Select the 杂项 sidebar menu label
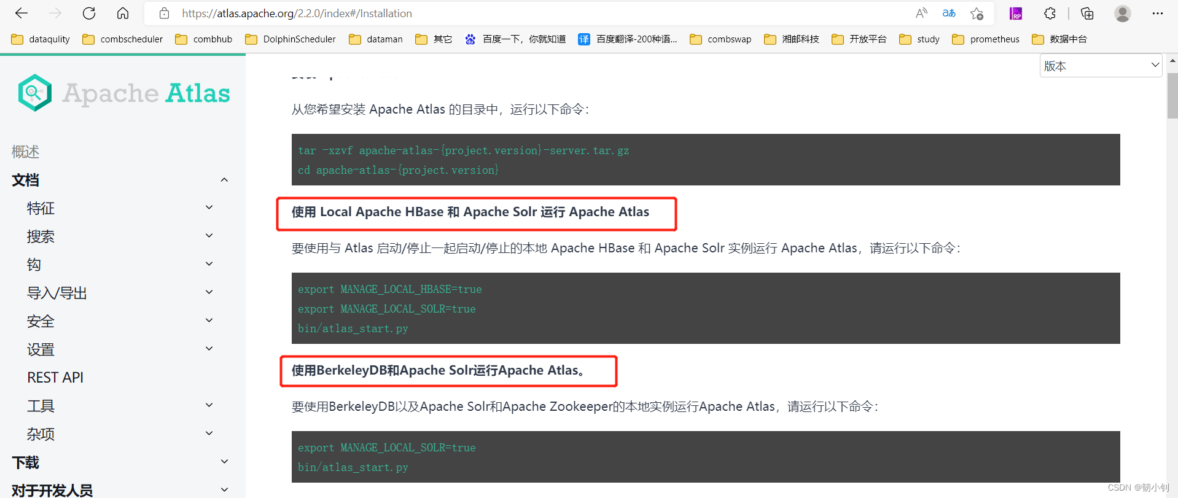This screenshot has width=1178, height=498. 41,434
